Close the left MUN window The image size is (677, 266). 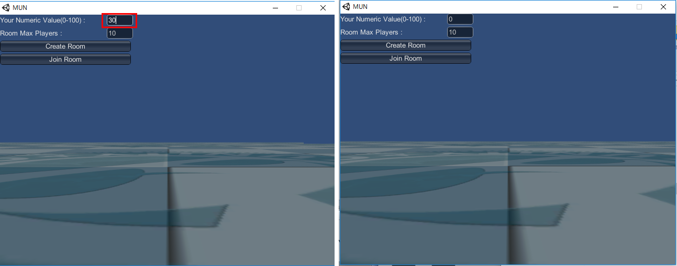pyautogui.click(x=323, y=7)
